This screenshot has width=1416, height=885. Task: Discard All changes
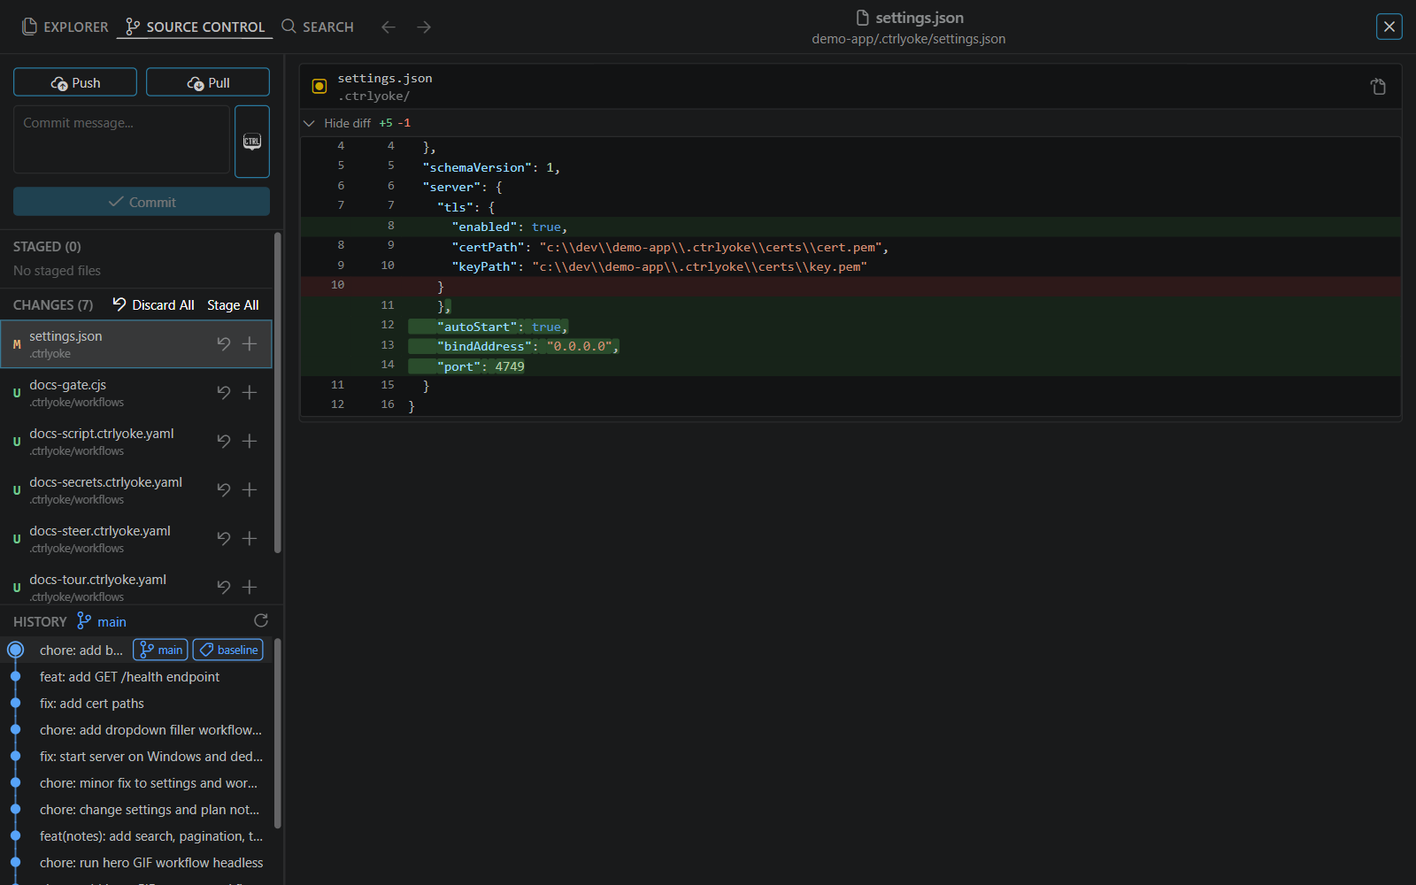click(x=154, y=304)
